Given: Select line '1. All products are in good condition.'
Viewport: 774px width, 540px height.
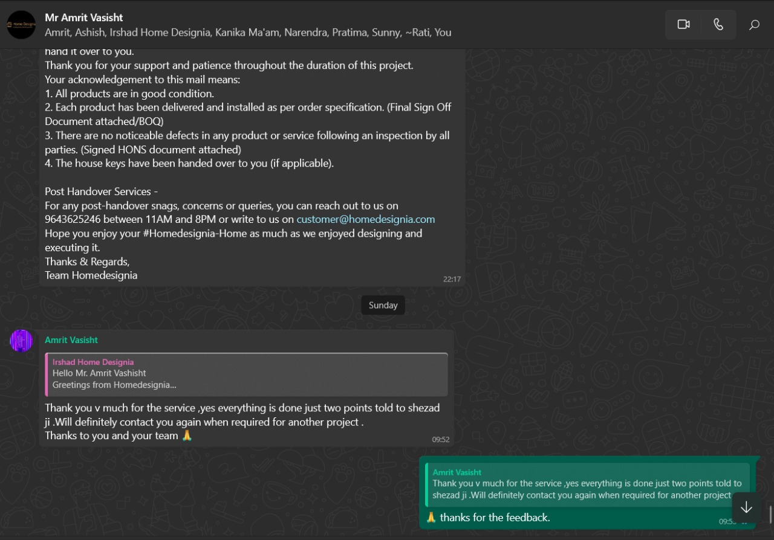Looking at the screenshot, I should 129,94.
